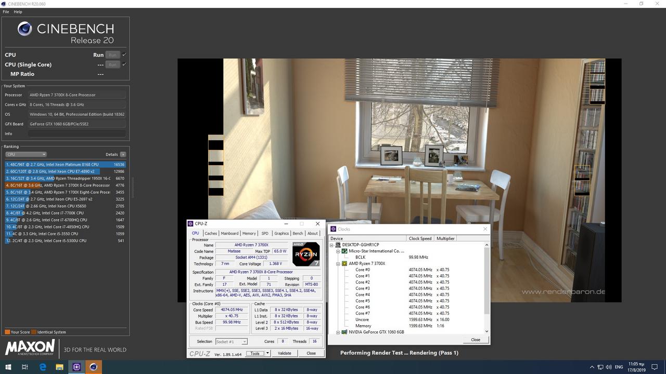Viewport: 666px width, 374px height.
Task: Open the Windows Start menu
Action: [8, 367]
